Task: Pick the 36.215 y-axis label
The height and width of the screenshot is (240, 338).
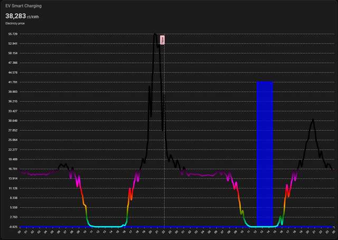Action: [x=13, y=101]
